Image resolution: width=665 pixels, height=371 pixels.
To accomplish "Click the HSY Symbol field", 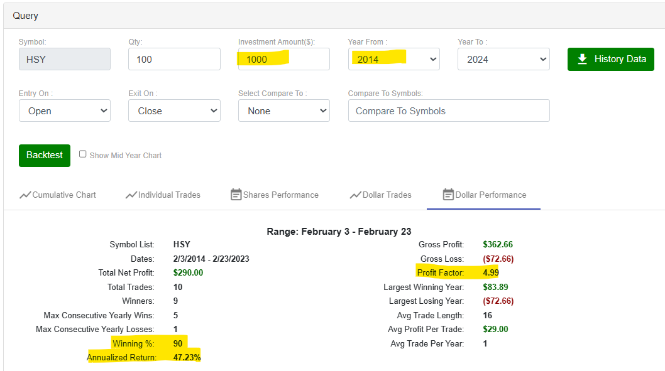I will click(x=65, y=59).
